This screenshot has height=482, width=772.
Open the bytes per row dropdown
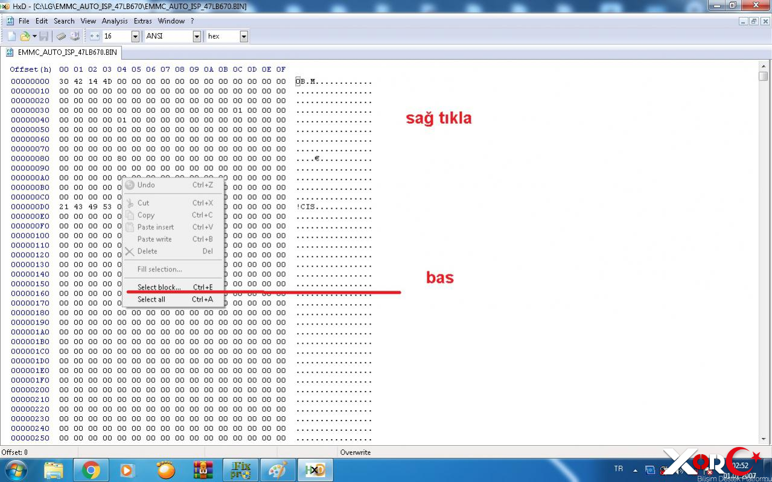(136, 36)
